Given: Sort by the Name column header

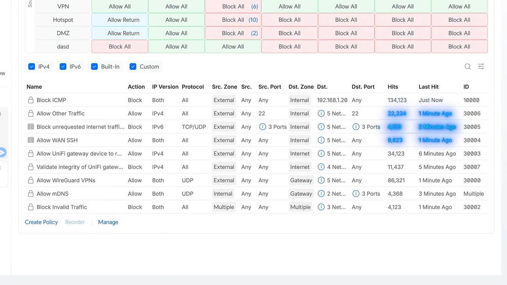Looking at the screenshot, I should 34,87.
